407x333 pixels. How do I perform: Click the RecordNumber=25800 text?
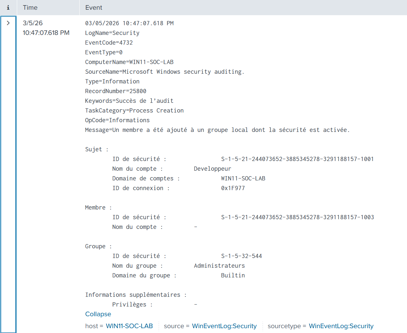[116, 91]
